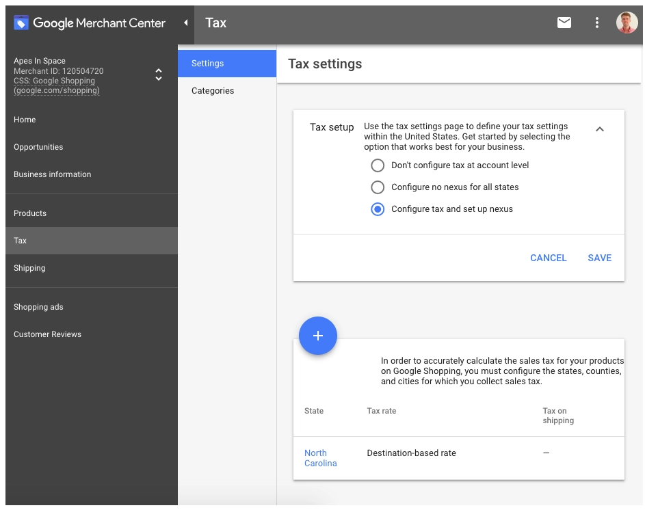Image resolution: width=645 pixels, height=510 pixels.
Task: Open Shopping ads in the sidebar
Action: 92,307
